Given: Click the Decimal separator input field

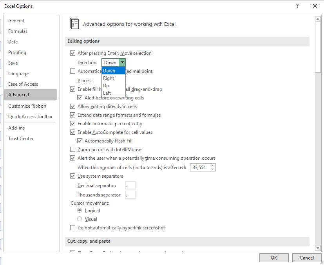Looking at the screenshot, I should click(x=130, y=185).
